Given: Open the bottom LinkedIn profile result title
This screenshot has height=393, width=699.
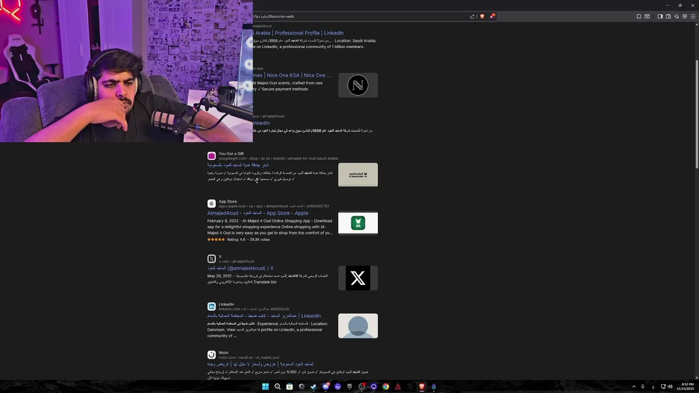Looking at the screenshot, I should [264, 315].
